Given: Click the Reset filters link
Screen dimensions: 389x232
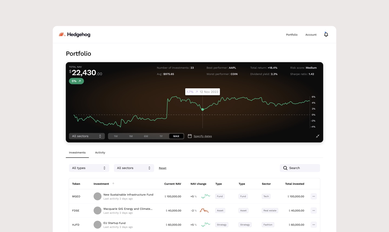Looking at the screenshot, I should tap(163, 168).
